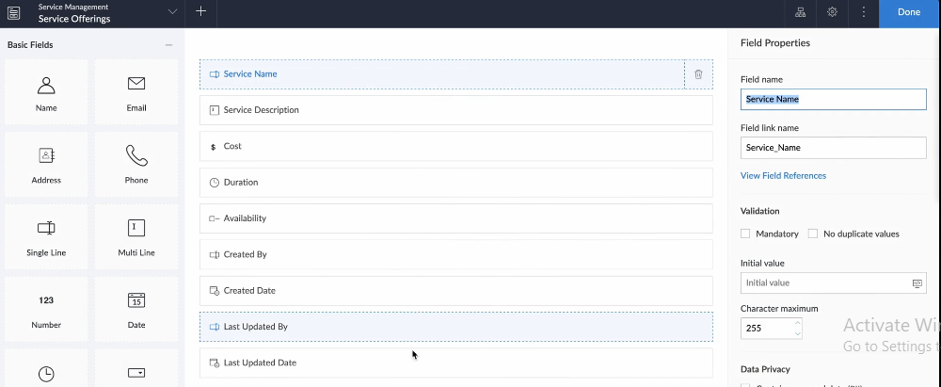Viewport: 941px width, 387px height.
Task: Choose the Multi Line field tile
Action: click(136, 236)
